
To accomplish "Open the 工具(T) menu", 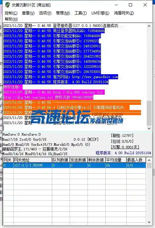I will (x=81, y=13).
